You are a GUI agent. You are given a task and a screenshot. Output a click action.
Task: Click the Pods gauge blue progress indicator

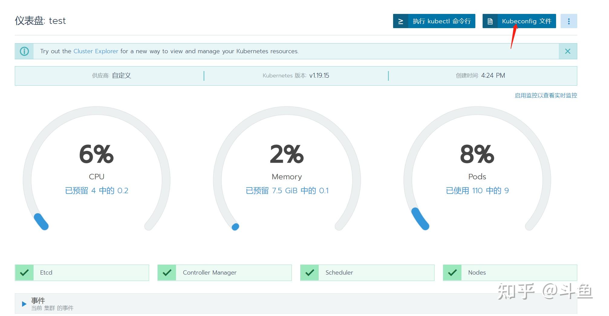coord(420,219)
